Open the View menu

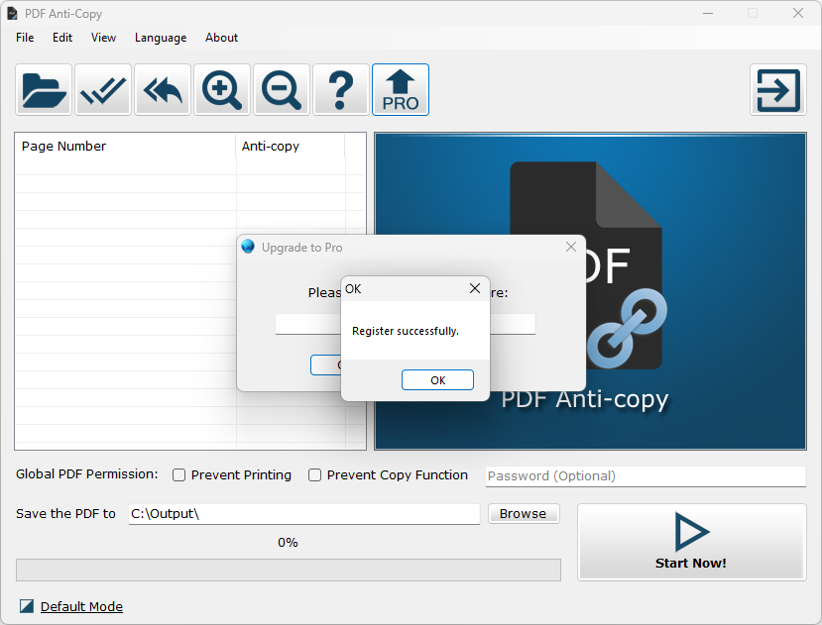coord(103,38)
